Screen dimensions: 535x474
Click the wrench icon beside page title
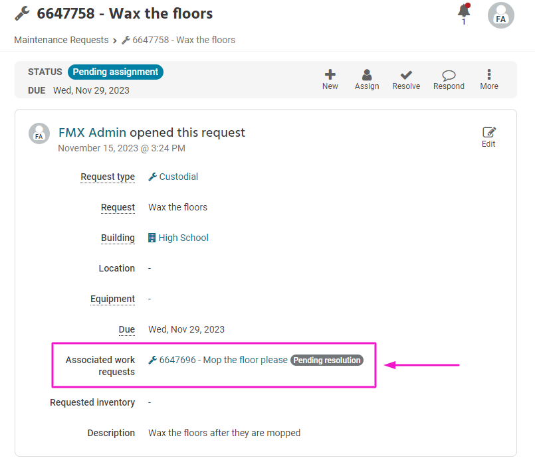click(x=22, y=14)
